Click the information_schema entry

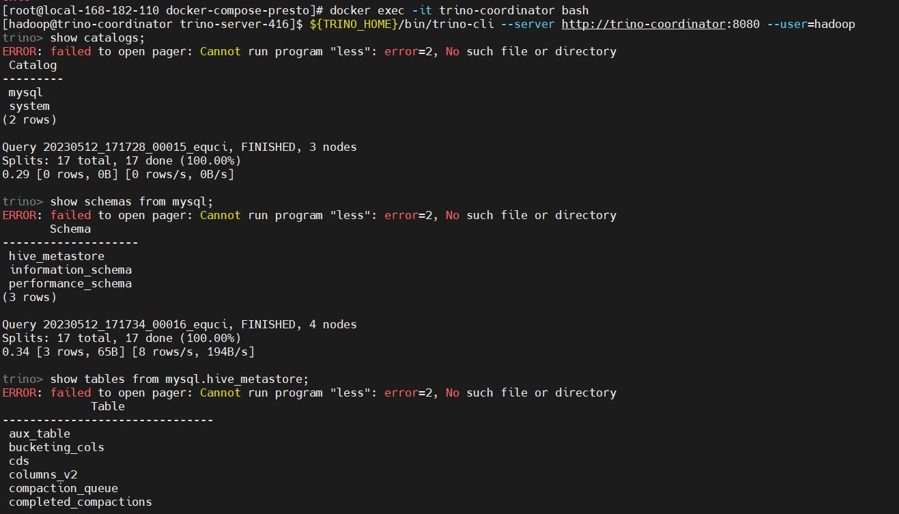(70, 270)
